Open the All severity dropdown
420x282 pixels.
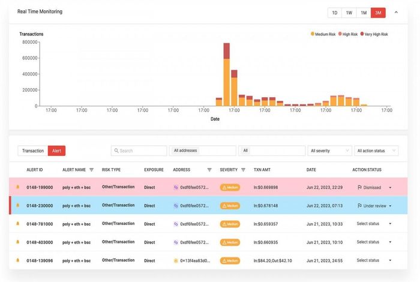click(329, 151)
